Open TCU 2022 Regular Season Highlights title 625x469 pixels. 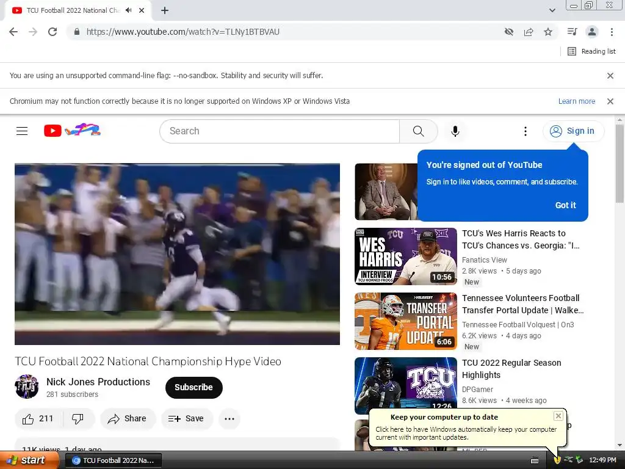(x=511, y=369)
